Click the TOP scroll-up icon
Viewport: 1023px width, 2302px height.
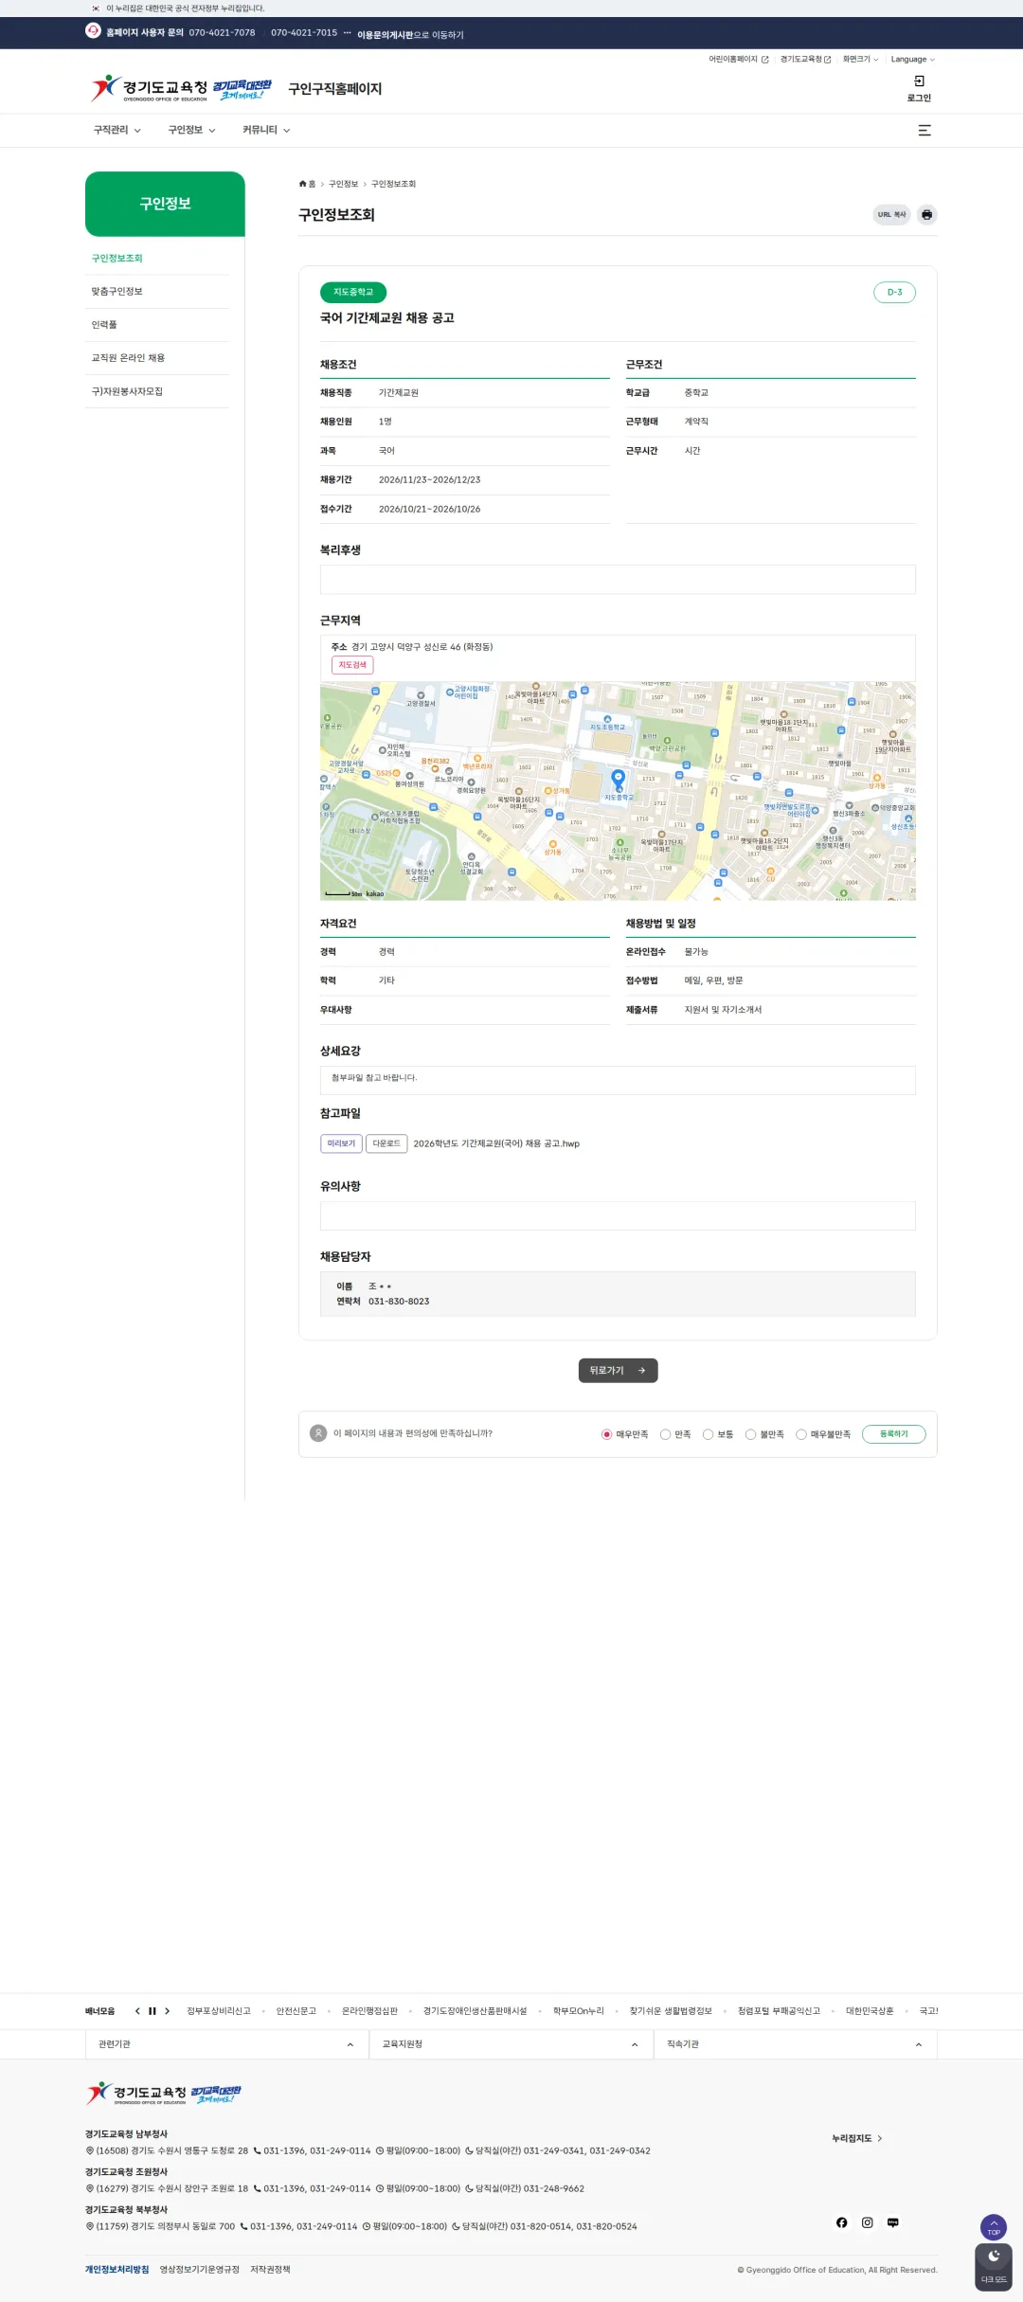click(994, 2226)
